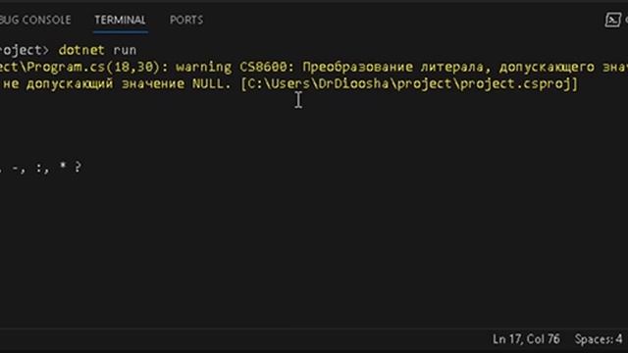Open the Ports tab
The height and width of the screenshot is (353, 628).
point(186,20)
